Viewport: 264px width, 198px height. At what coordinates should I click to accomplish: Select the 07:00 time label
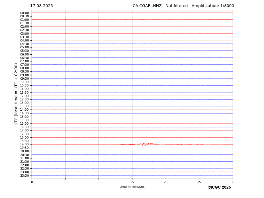coord(24,61)
